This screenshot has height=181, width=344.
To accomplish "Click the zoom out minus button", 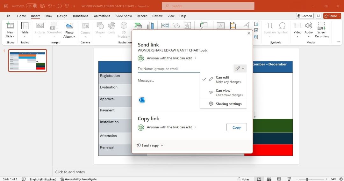I will [x=297, y=179].
